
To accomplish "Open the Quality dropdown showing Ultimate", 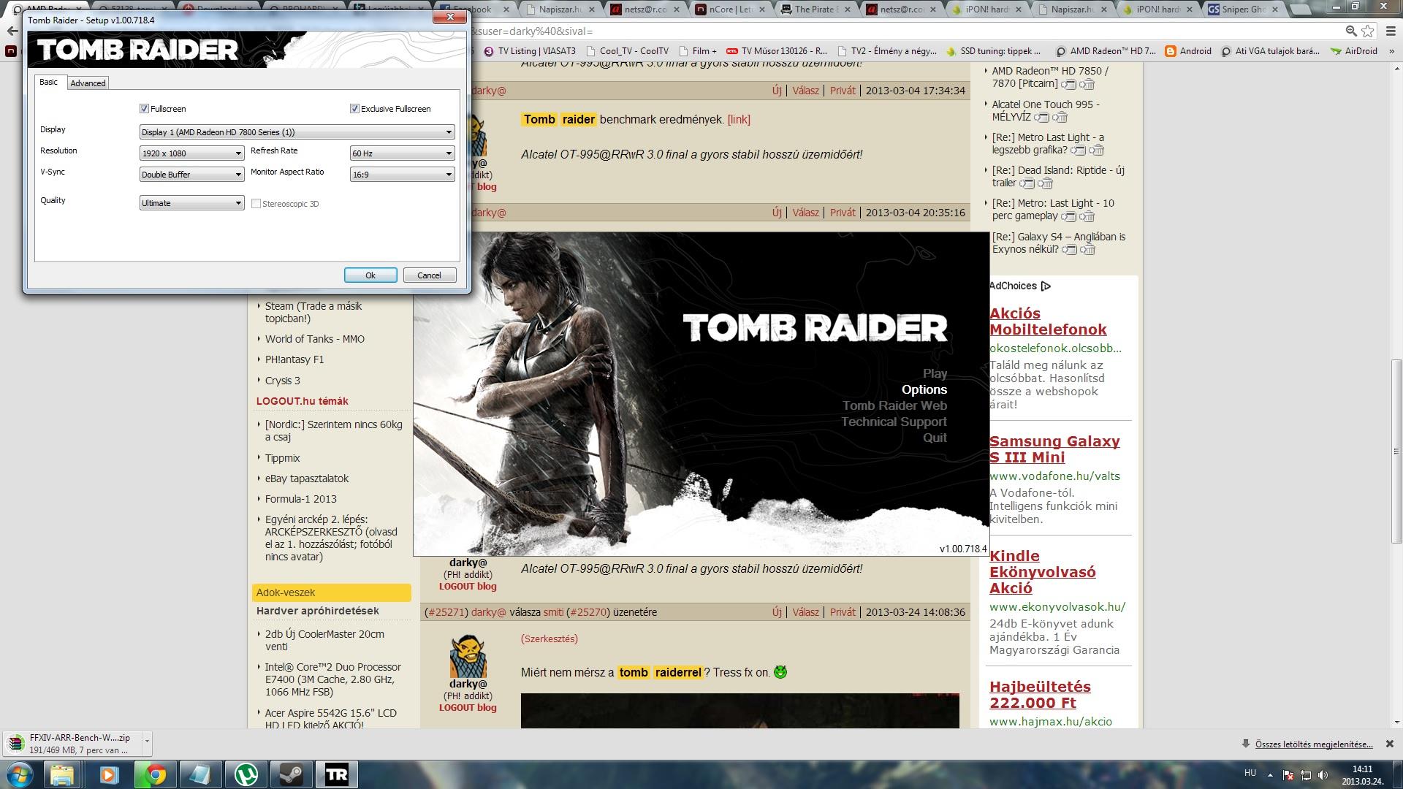I will click(191, 203).
